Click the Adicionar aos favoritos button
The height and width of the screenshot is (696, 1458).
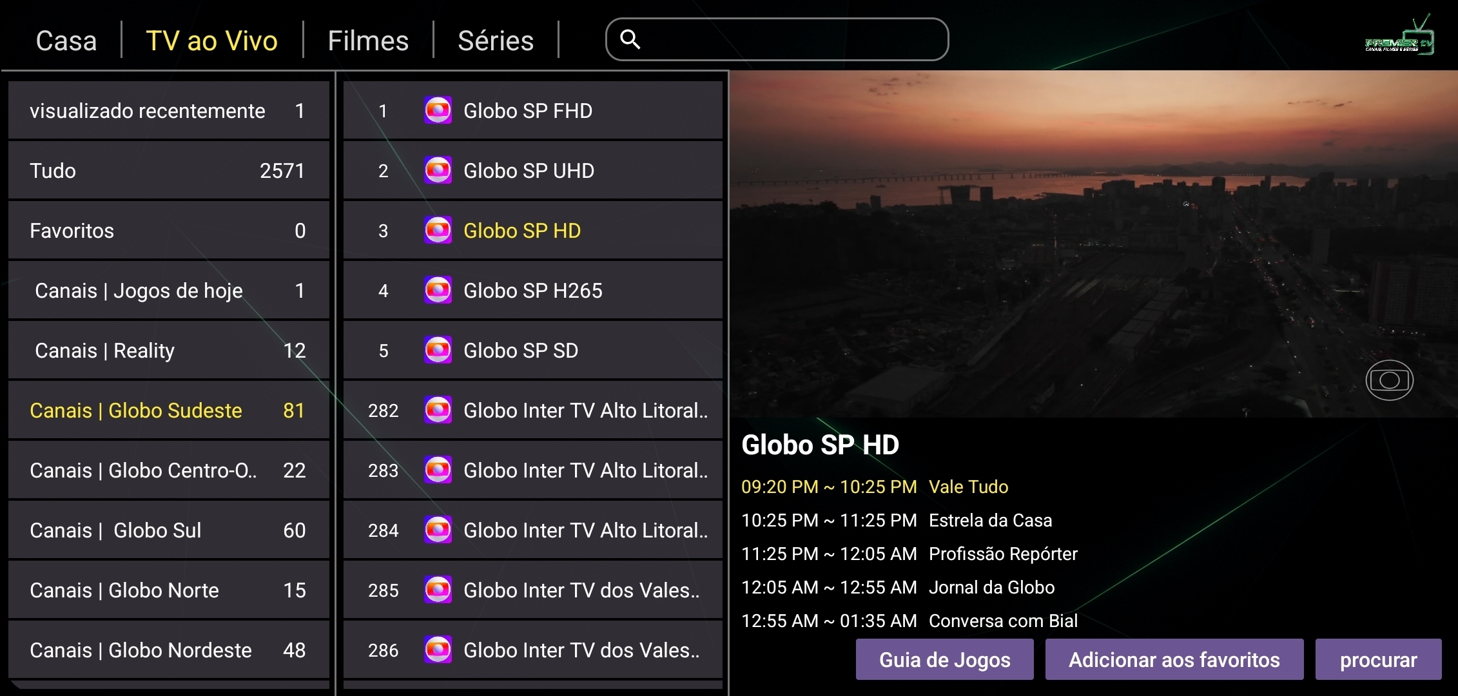pos(1174,660)
